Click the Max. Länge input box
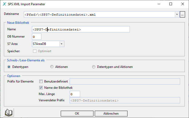Image resolution: width=189 pixels, height=118 pixels. click(x=75, y=94)
